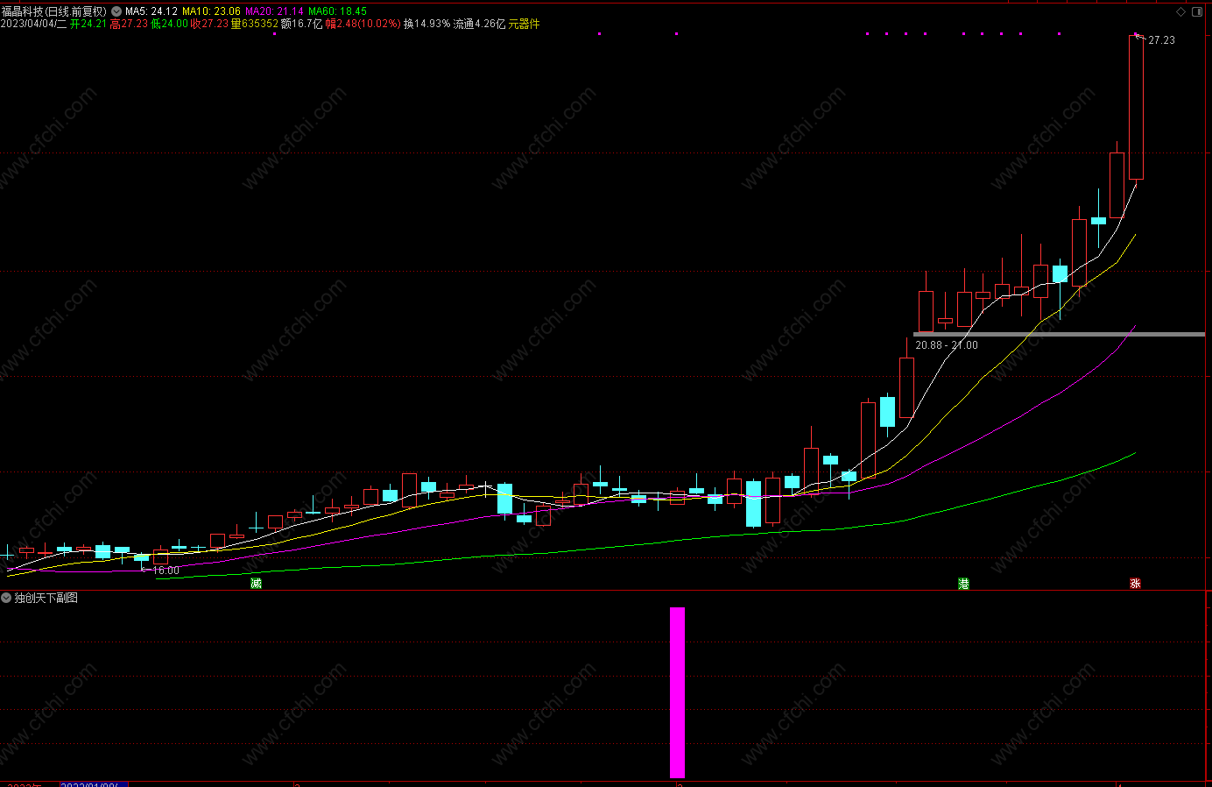
Task: Click the MA20: 21.14 indicator value
Action: tap(274, 11)
